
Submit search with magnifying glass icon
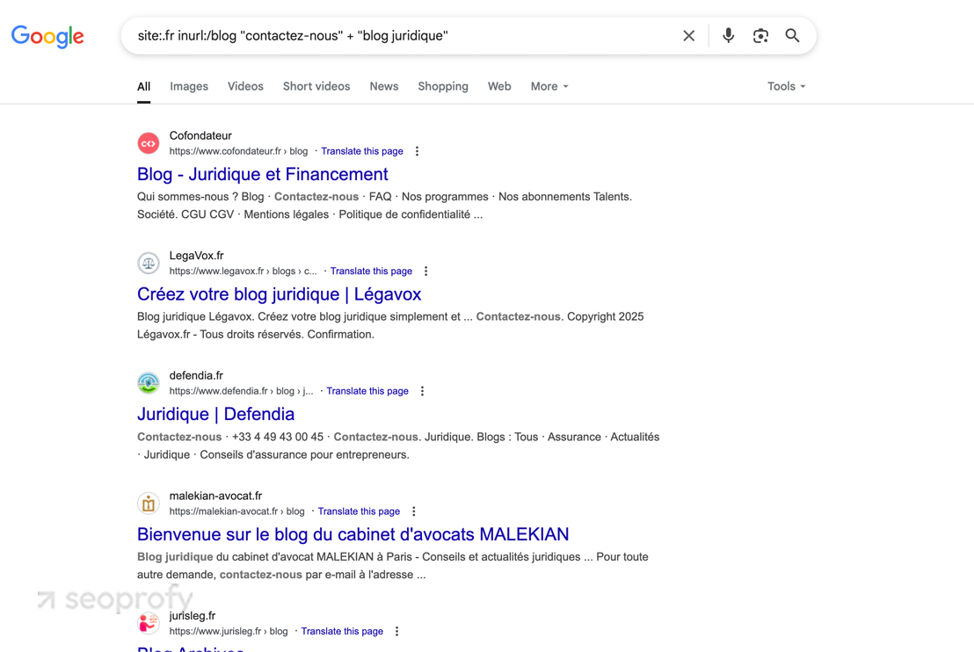[x=792, y=35]
